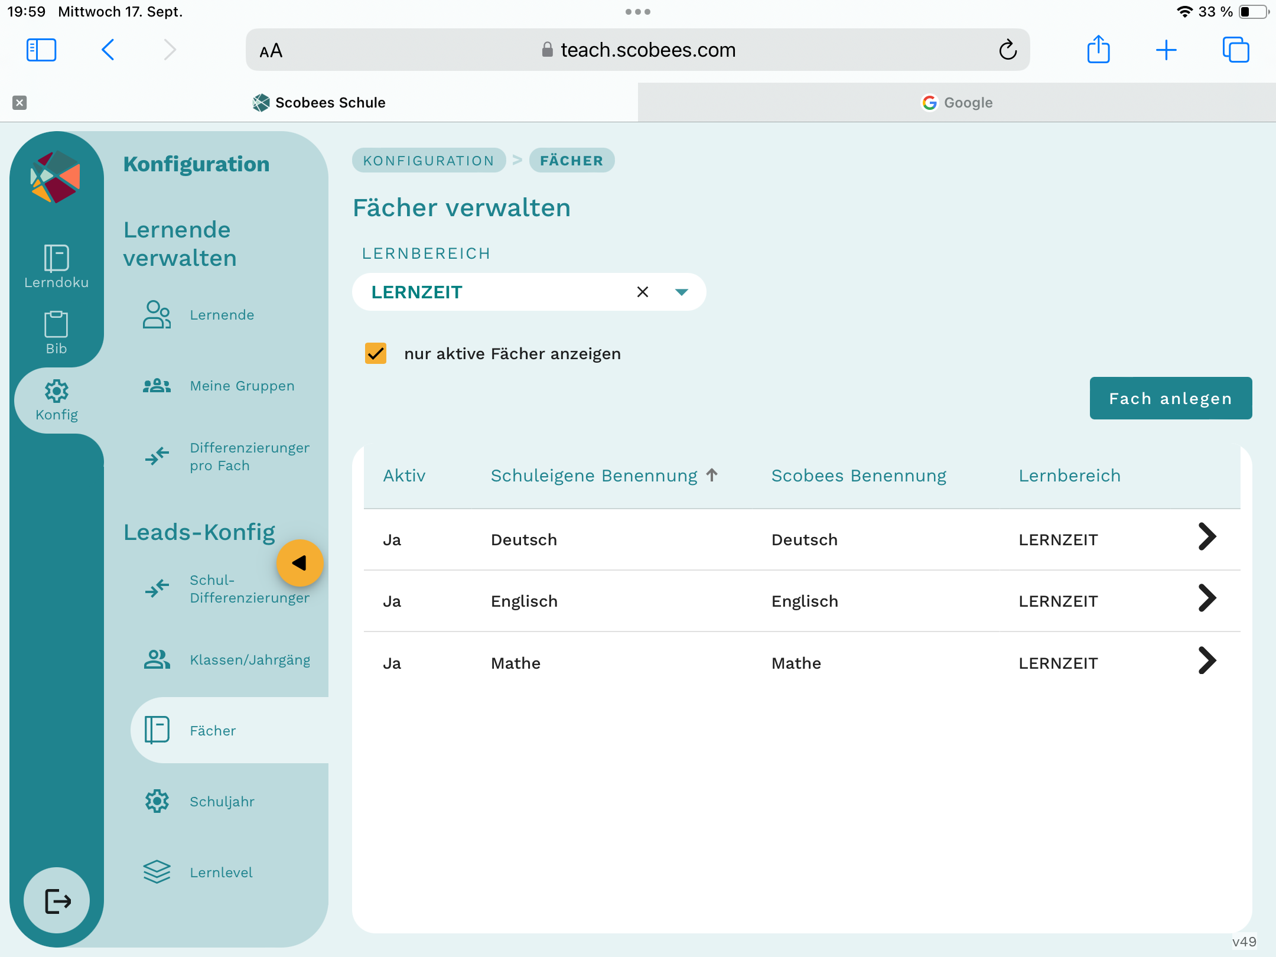This screenshot has height=957, width=1276.
Task: Click the Safari share icon
Action: point(1098,50)
